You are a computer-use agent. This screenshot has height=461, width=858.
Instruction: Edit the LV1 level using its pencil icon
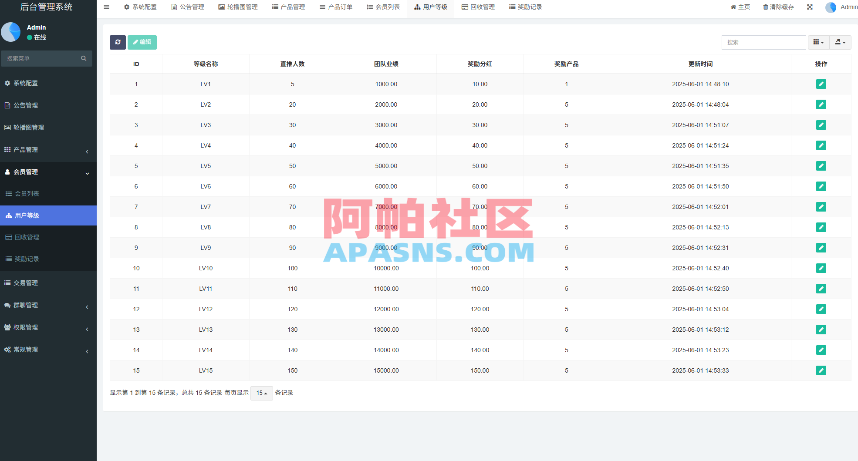pos(821,84)
